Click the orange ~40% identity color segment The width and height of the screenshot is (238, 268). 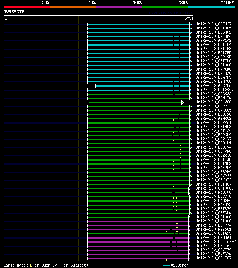coord(73,7)
